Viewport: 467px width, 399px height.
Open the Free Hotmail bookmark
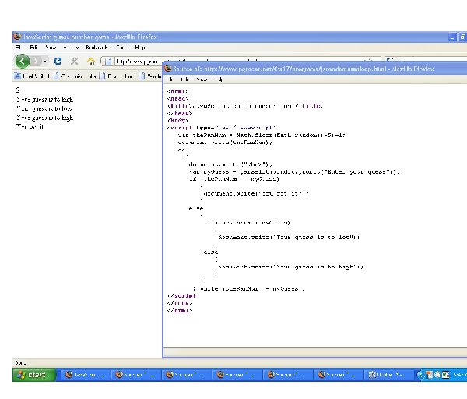pos(118,76)
